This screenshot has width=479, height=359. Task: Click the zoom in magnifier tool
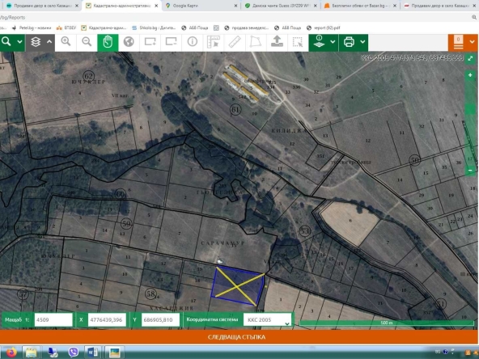click(x=66, y=42)
